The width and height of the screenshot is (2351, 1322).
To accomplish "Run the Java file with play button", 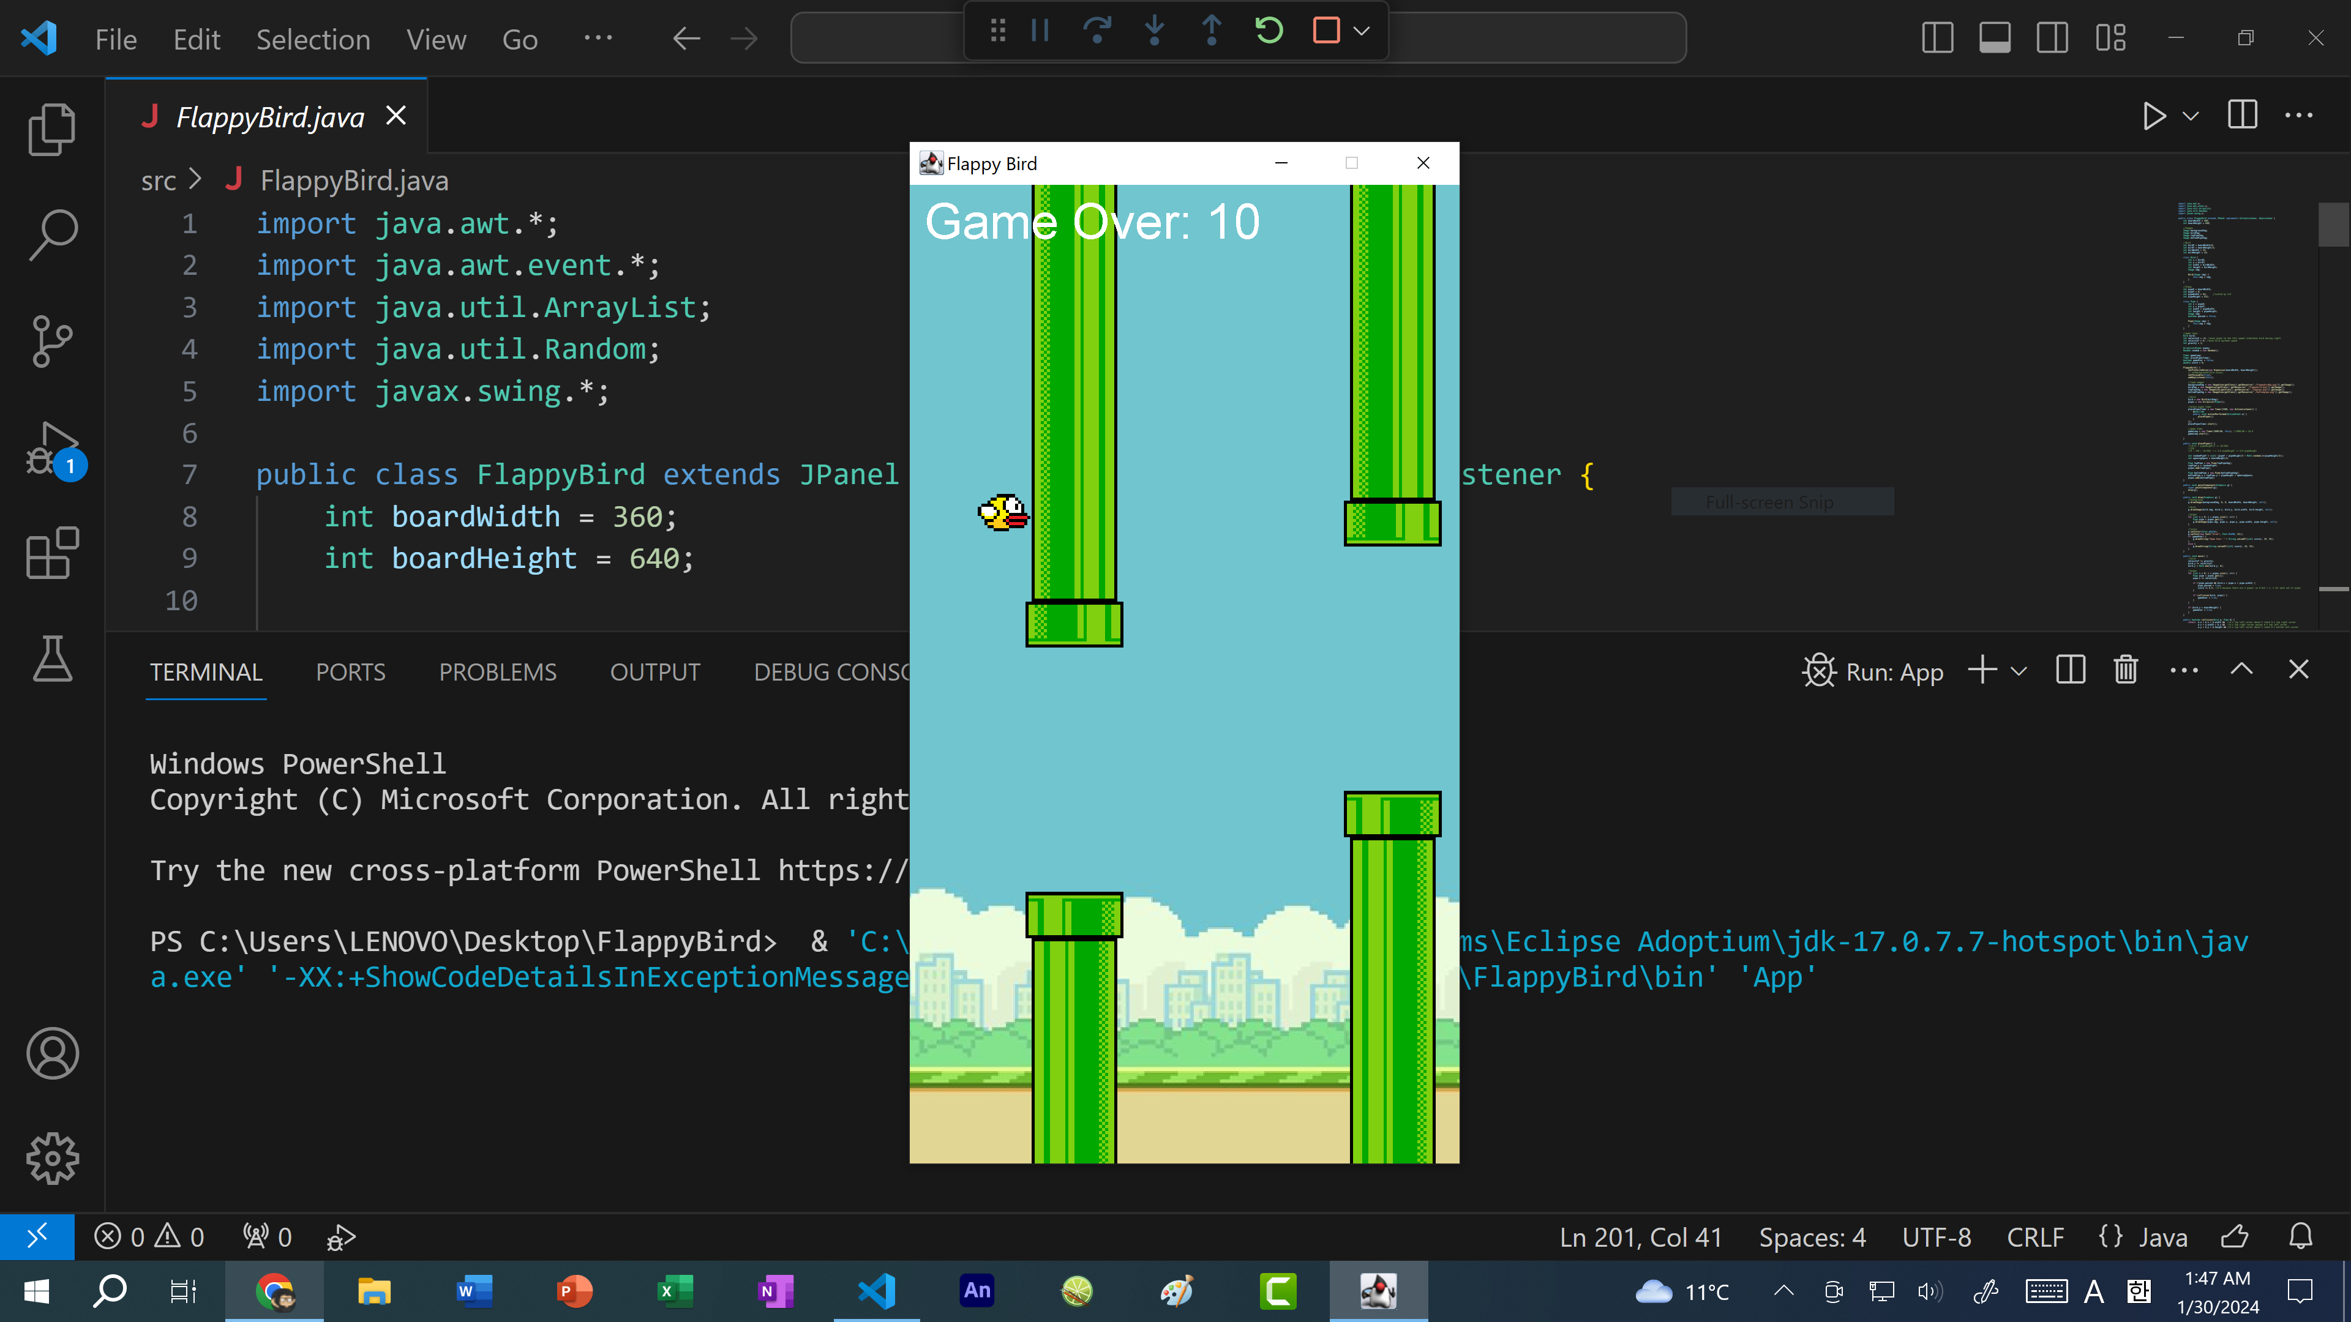I will coord(2154,116).
